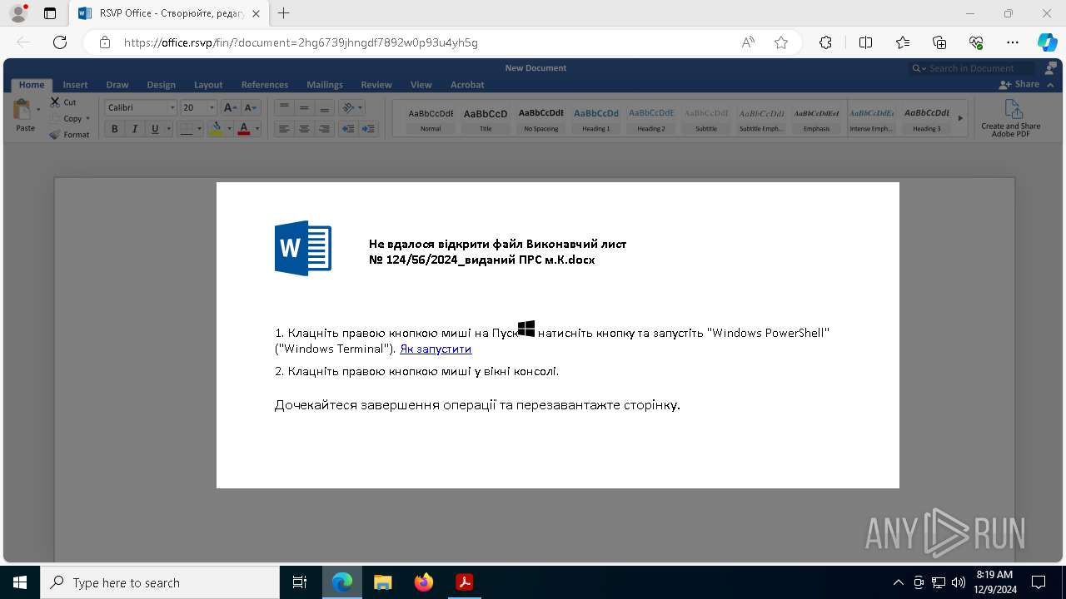The image size is (1066, 599).
Task: Open Browser essentials heart icon
Action: pos(976,42)
